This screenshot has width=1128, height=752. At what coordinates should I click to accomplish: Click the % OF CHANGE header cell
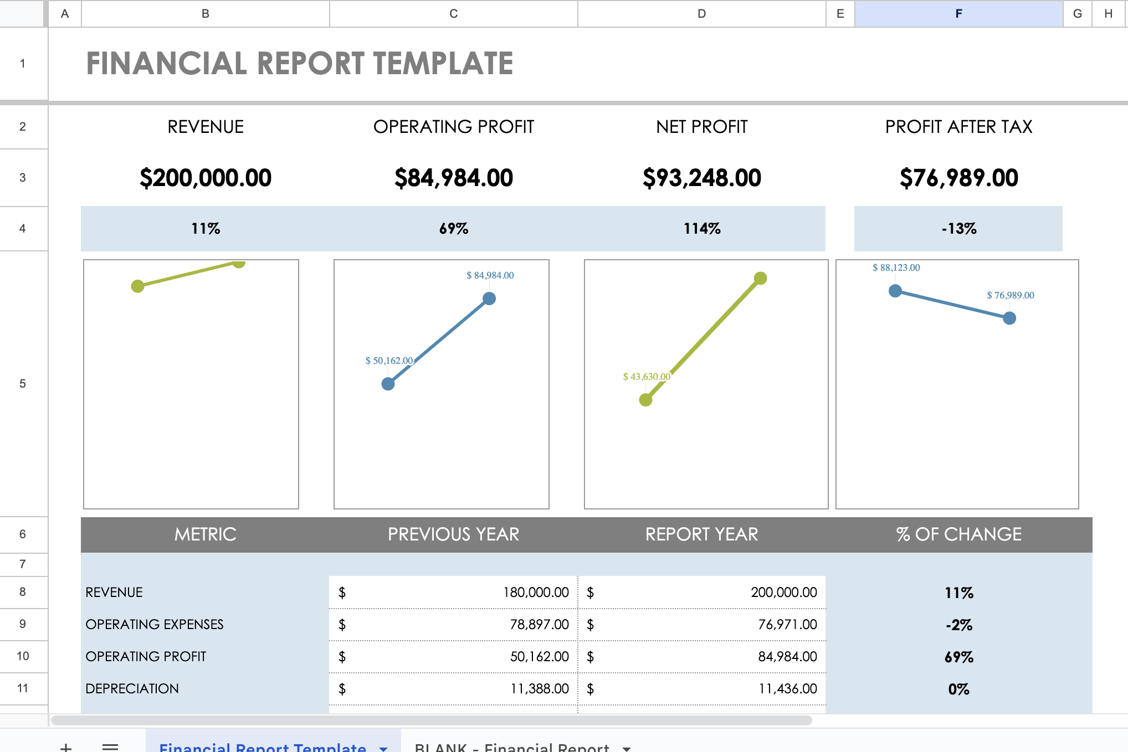958,534
